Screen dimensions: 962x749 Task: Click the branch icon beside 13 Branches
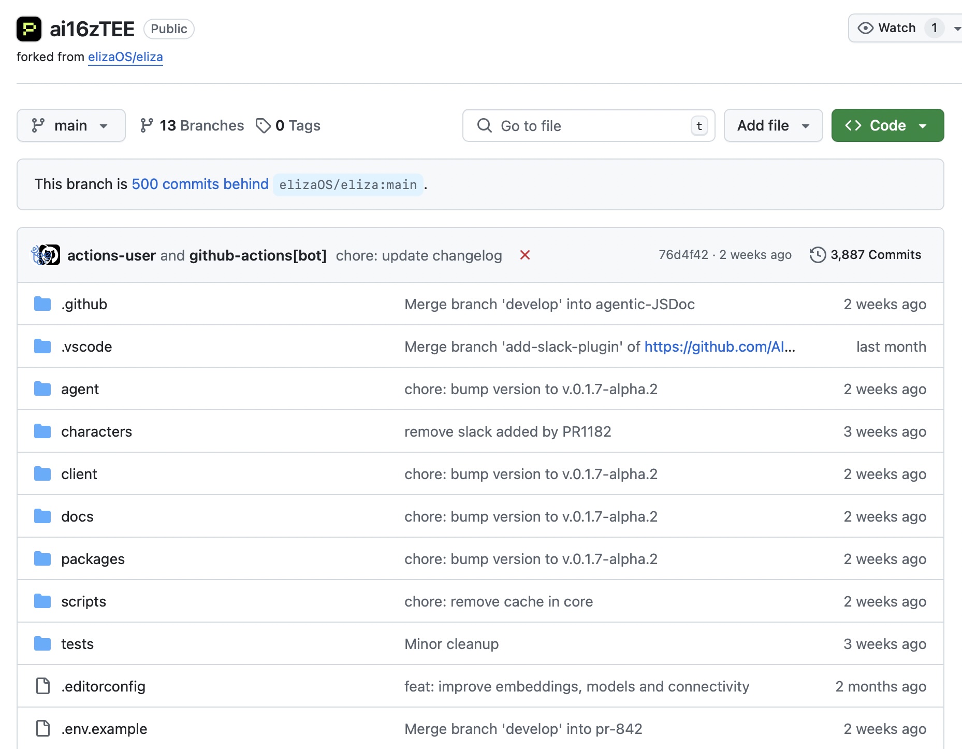[147, 125]
